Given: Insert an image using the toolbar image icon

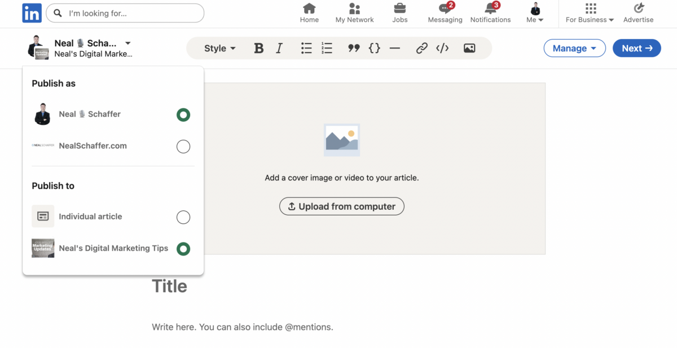Looking at the screenshot, I should point(469,48).
